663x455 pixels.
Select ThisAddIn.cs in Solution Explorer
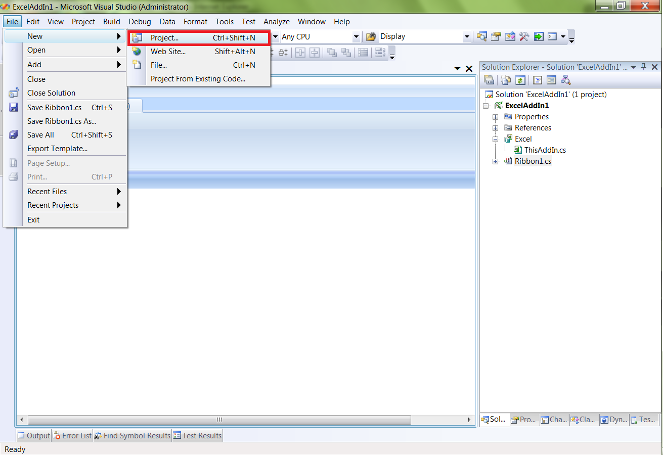click(x=545, y=150)
